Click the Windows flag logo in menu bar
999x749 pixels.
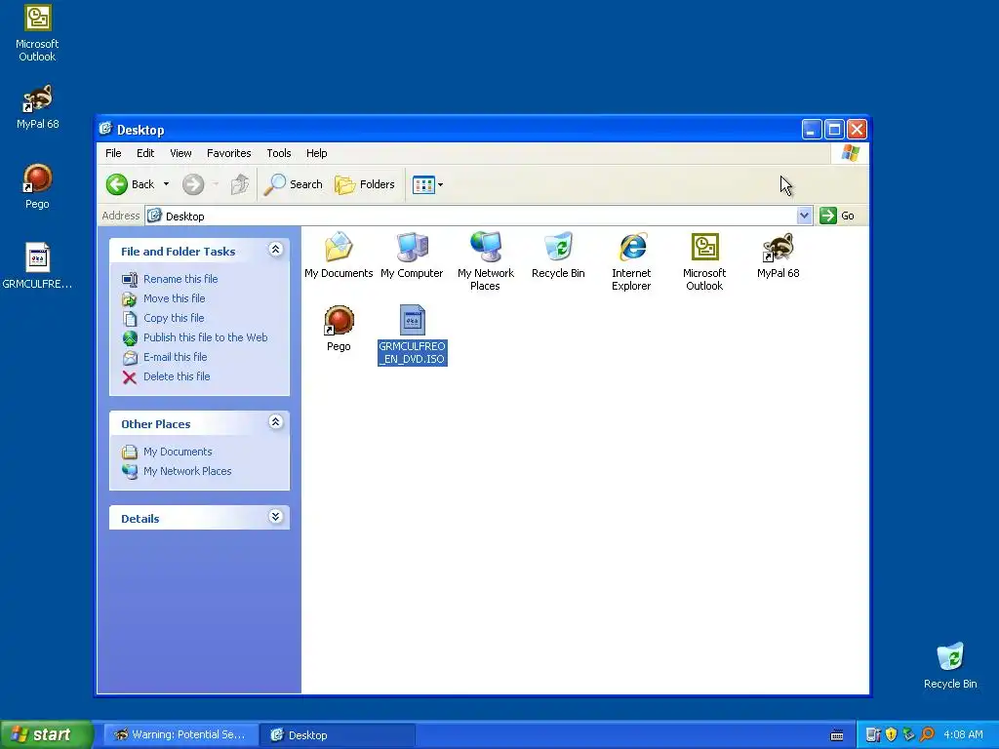pos(851,153)
